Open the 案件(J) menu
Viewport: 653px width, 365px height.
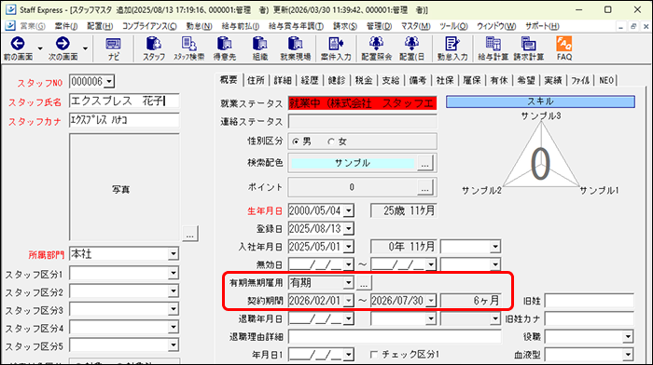coord(66,26)
